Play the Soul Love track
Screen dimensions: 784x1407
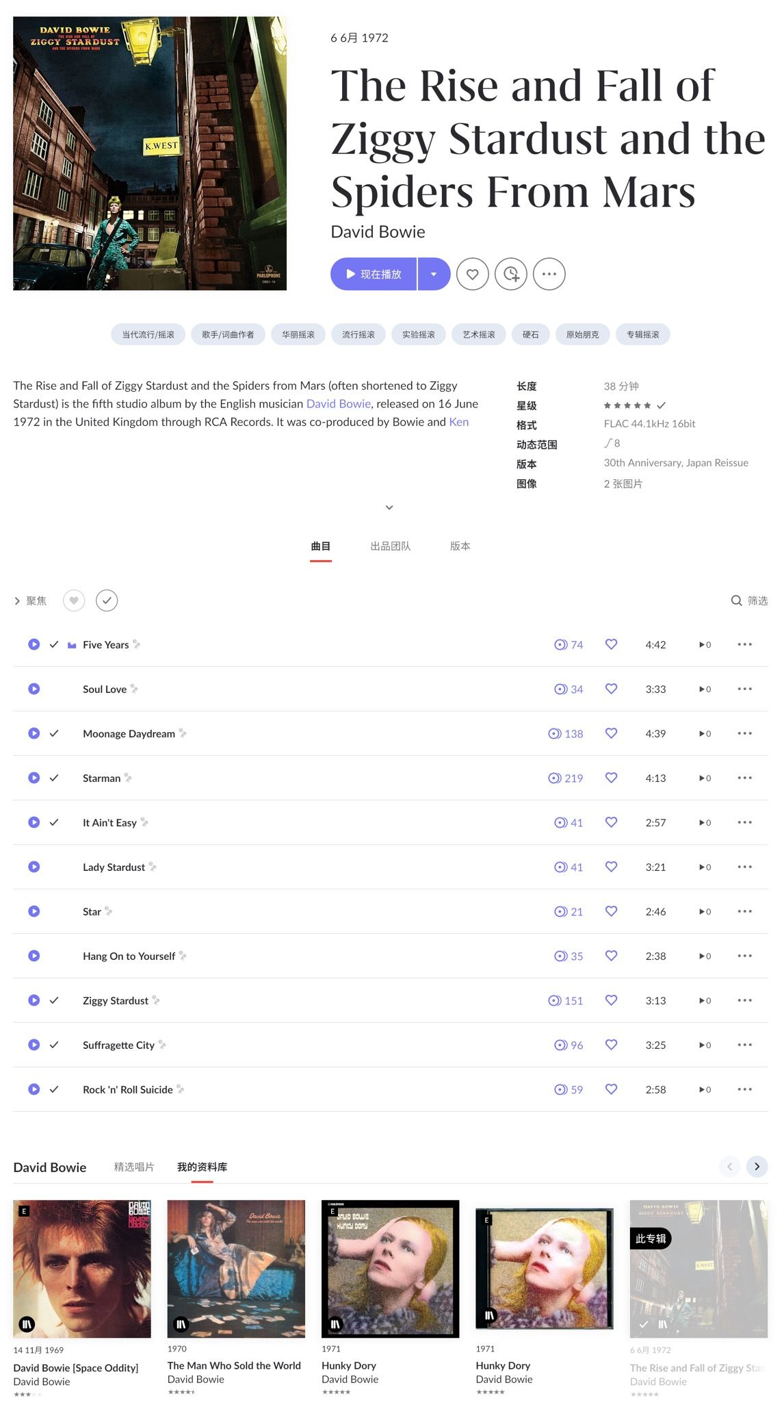tap(34, 689)
